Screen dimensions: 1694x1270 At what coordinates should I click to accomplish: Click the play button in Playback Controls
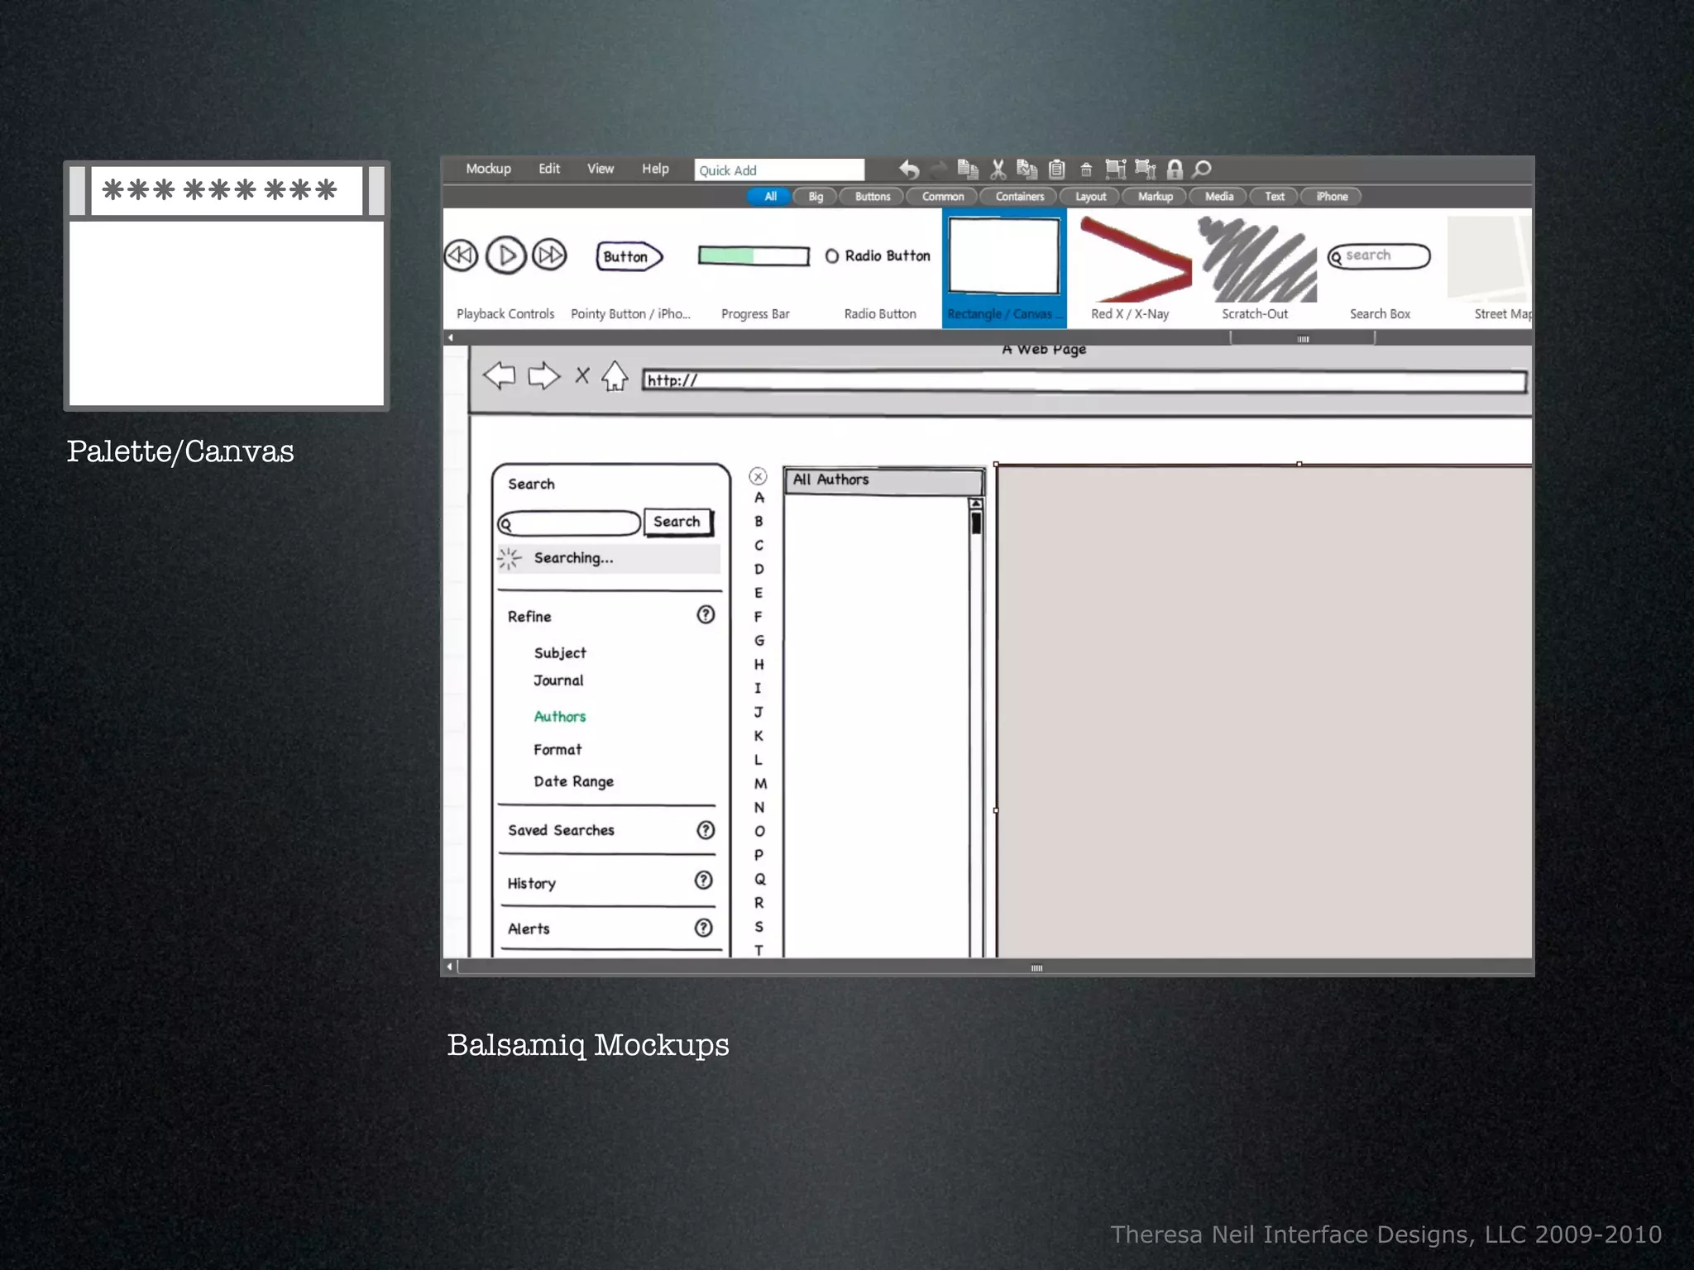tap(506, 255)
